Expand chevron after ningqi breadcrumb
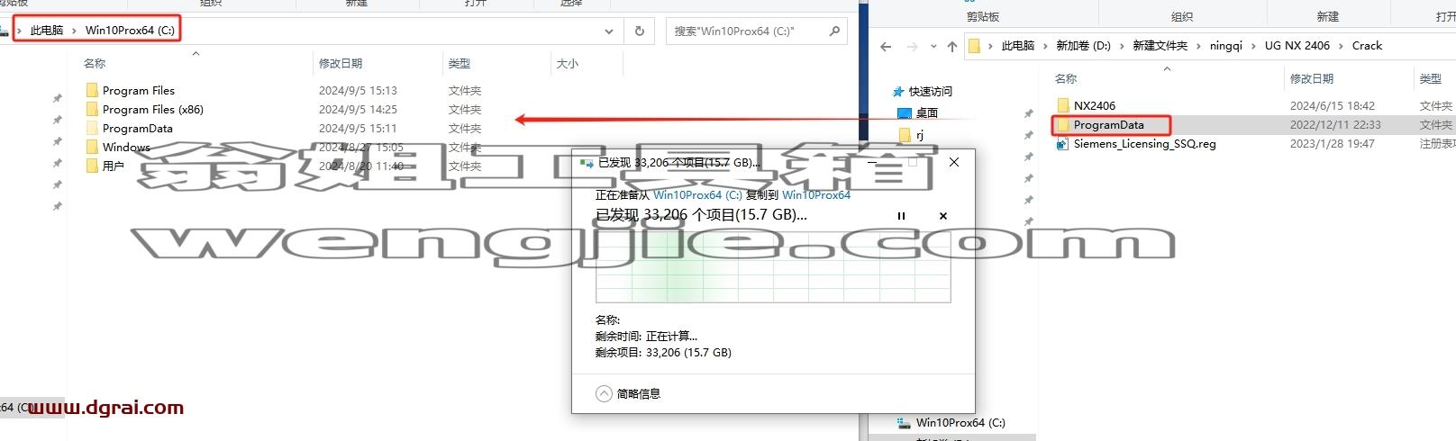Viewport: 1456px width, 441px height. tap(1252, 46)
